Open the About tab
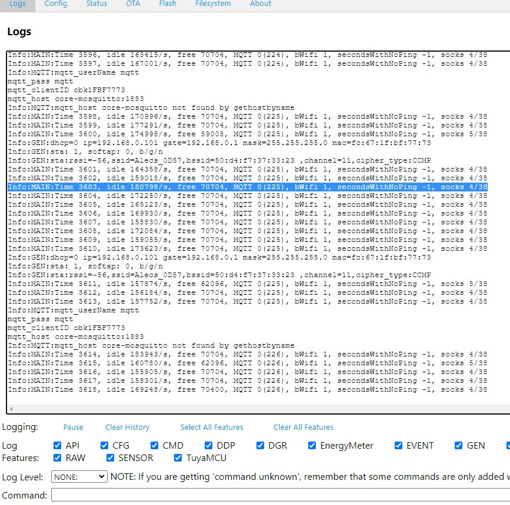Image resolution: width=510 pixels, height=505 pixels. point(260,4)
